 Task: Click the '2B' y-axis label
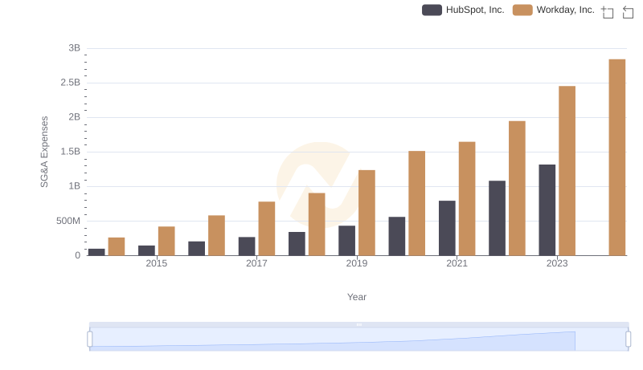point(74,117)
